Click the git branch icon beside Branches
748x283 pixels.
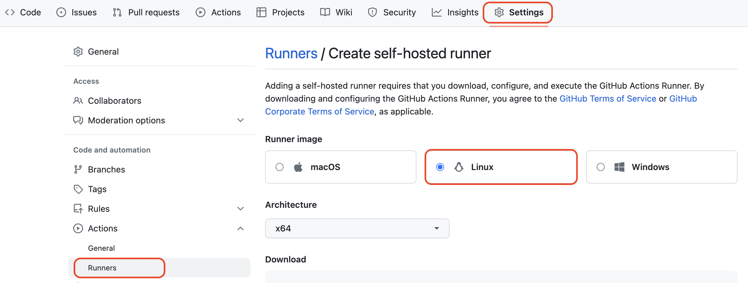tap(78, 169)
